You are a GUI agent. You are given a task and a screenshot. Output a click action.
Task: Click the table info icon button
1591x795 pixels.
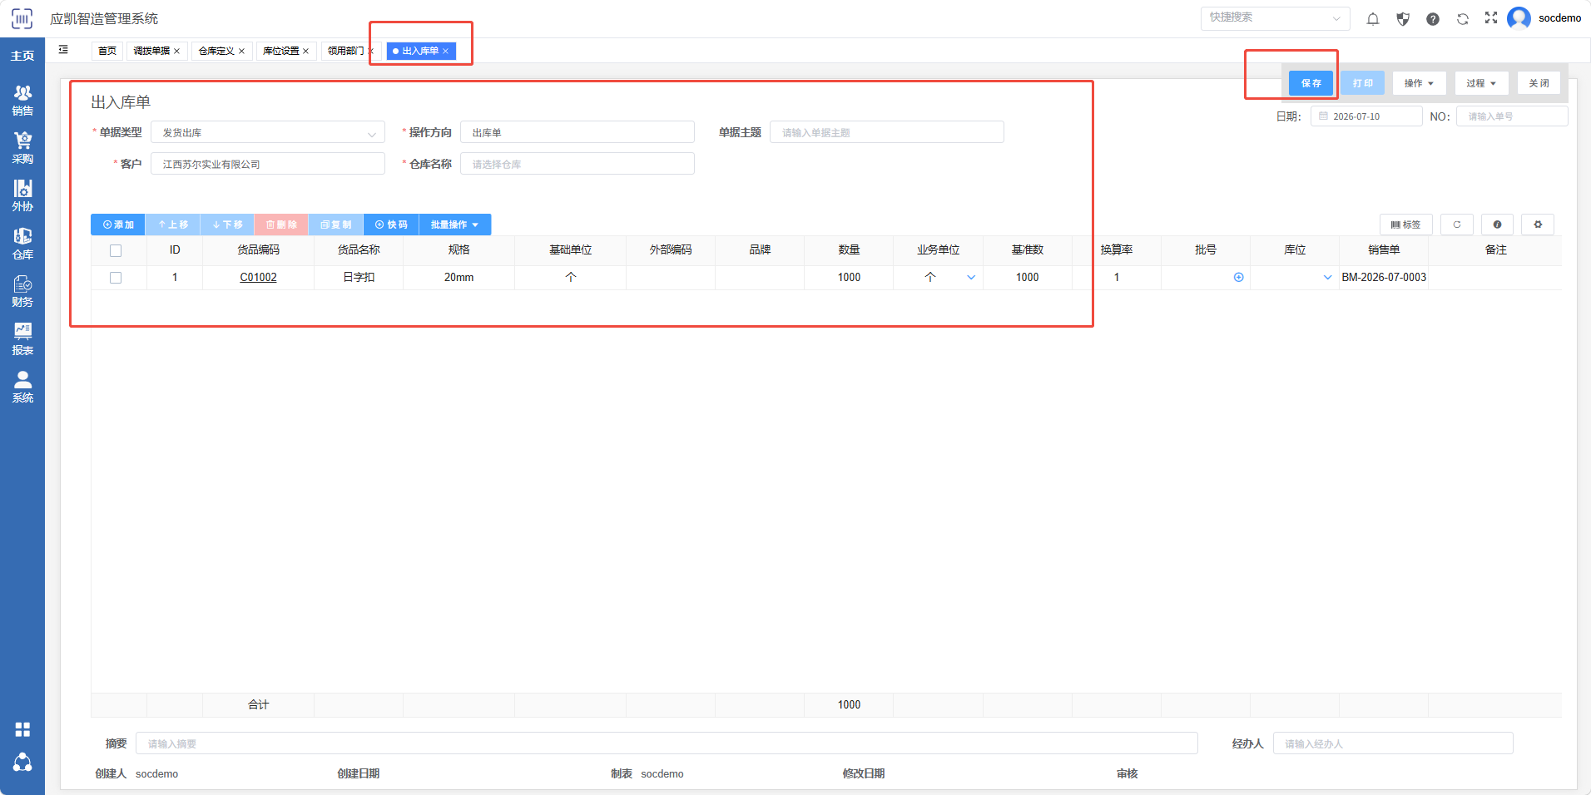[1497, 225]
